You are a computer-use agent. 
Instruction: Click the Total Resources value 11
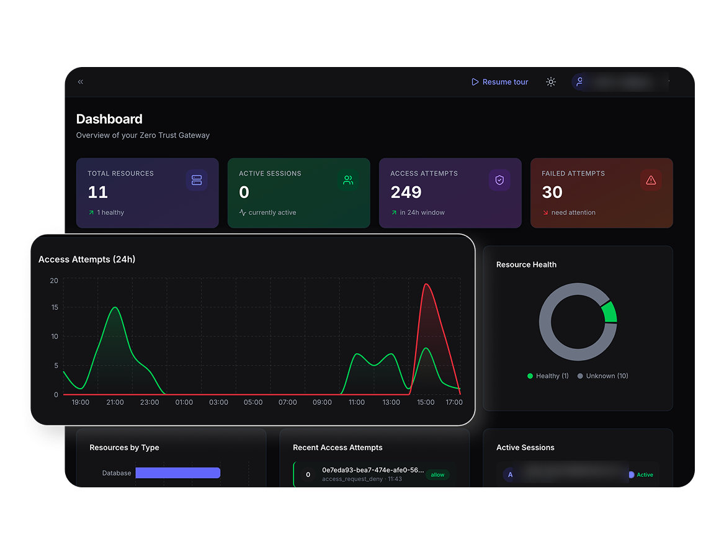point(98,192)
